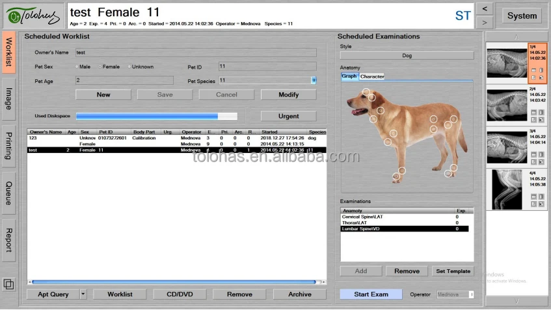Click the overlapping windows icon at bottom left
Viewport: 551px width, 310px height.
click(9, 284)
